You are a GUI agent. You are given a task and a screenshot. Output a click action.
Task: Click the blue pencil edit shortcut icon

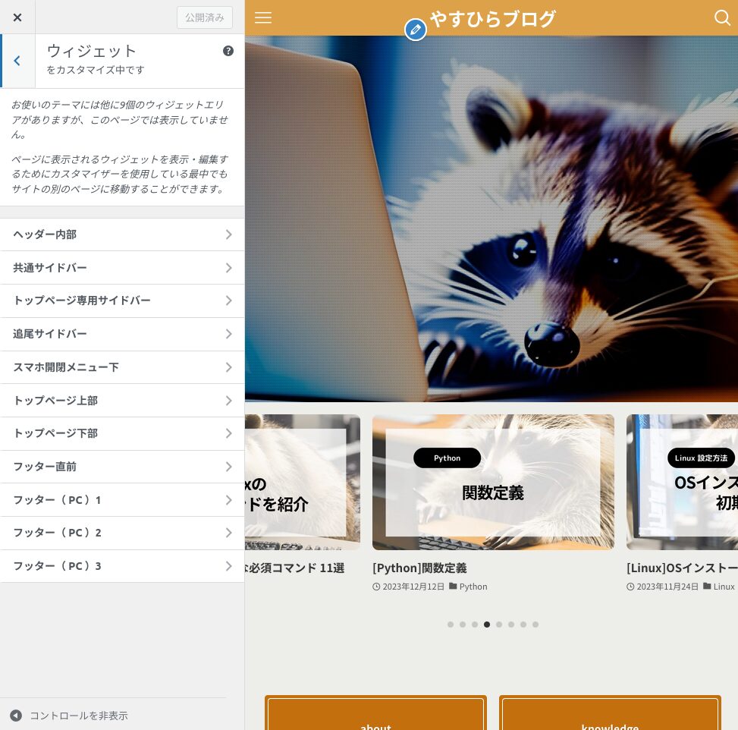(x=416, y=30)
